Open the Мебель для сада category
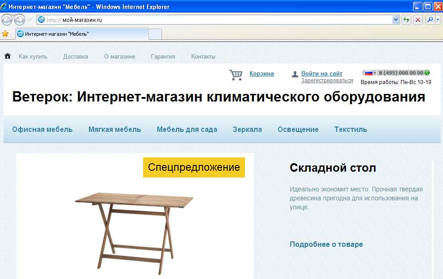Image resolution: width=443 pixels, height=279 pixels. [x=187, y=130]
